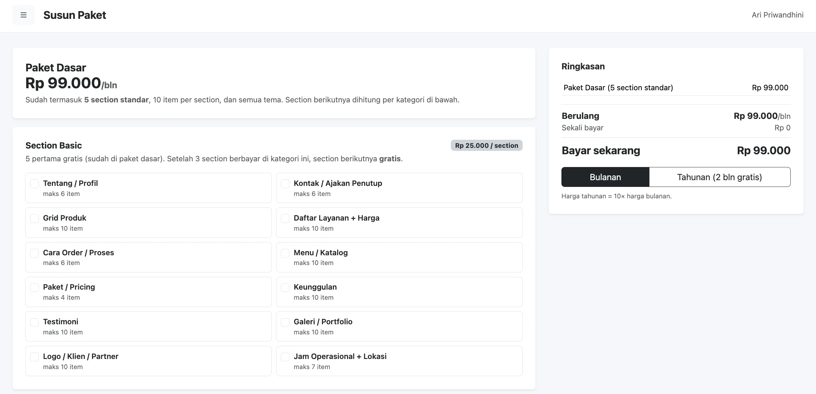Check the Galeri / Portfolio box
The height and width of the screenshot is (394, 816).
pos(285,322)
